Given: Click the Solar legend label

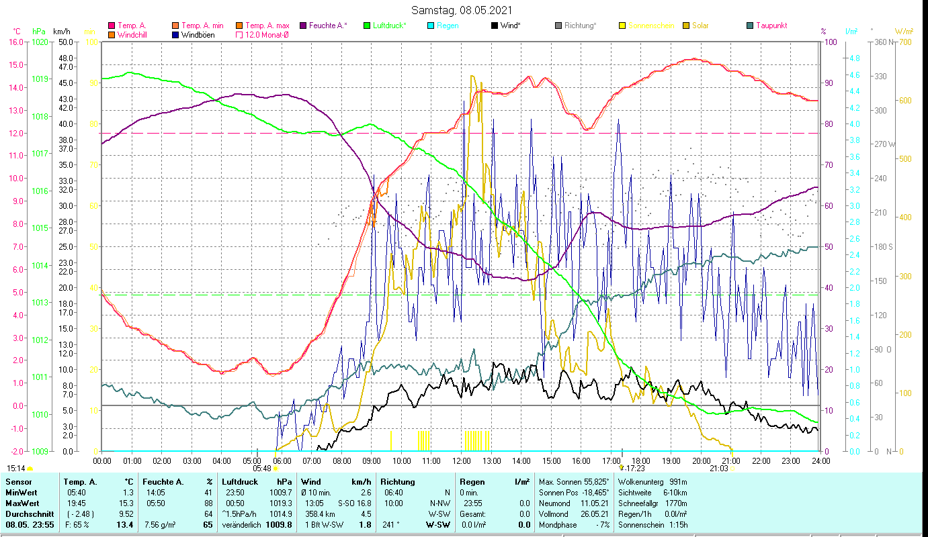Looking at the screenshot, I should (x=700, y=26).
